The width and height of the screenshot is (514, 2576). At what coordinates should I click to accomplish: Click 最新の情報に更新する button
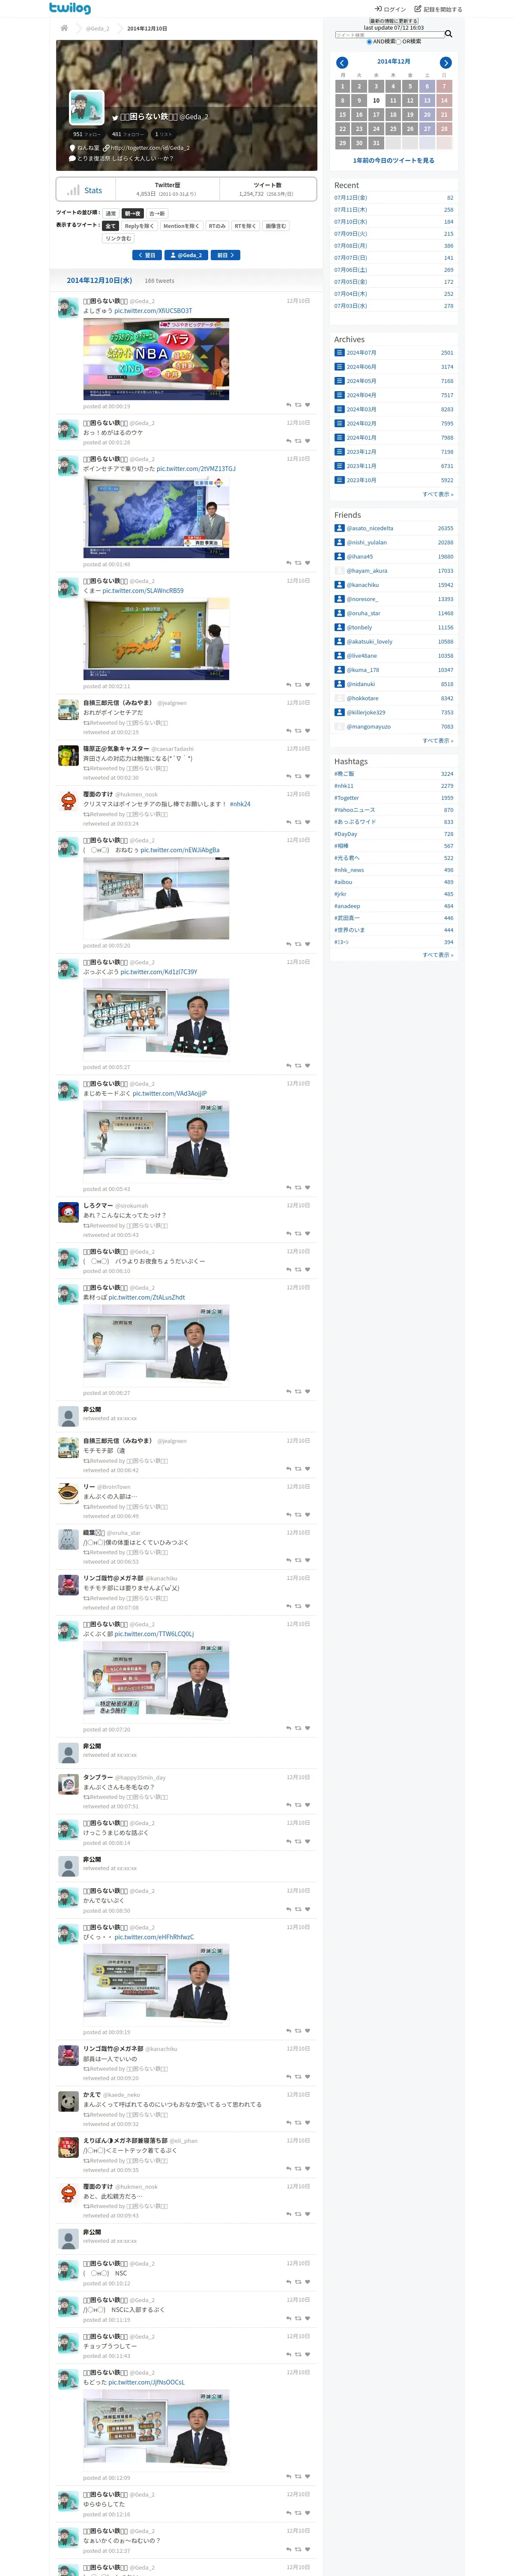[x=393, y=21]
